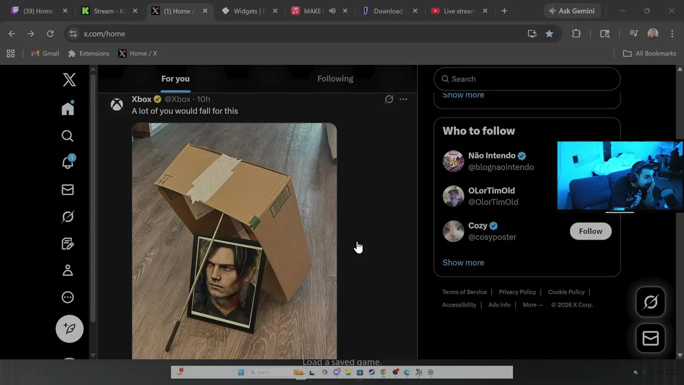
Task: Open Explore search in X sidebar
Action: [x=68, y=136]
